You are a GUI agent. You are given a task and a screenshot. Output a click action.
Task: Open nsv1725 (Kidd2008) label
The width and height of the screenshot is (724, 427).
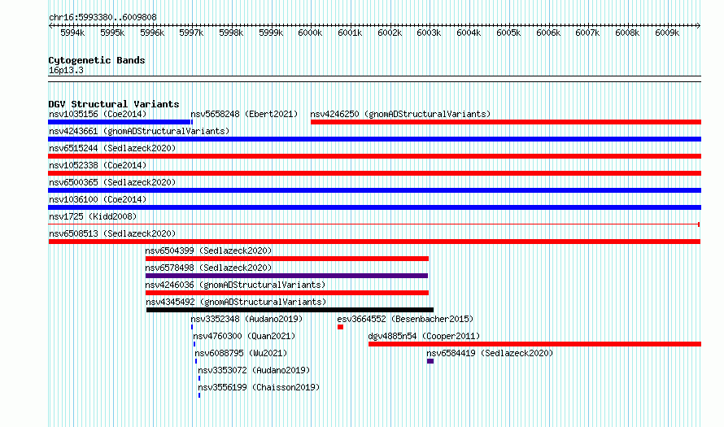click(x=93, y=216)
